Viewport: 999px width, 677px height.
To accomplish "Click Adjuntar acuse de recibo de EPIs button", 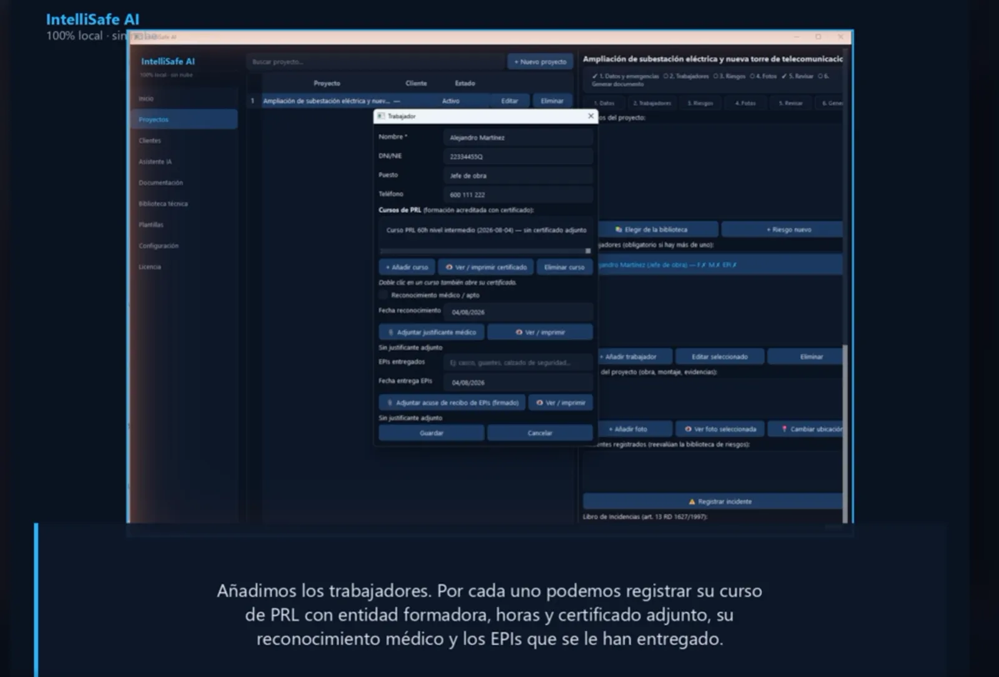I will coord(452,403).
